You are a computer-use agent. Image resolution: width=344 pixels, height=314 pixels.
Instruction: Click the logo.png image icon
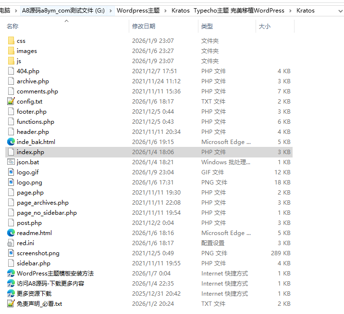(11, 183)
